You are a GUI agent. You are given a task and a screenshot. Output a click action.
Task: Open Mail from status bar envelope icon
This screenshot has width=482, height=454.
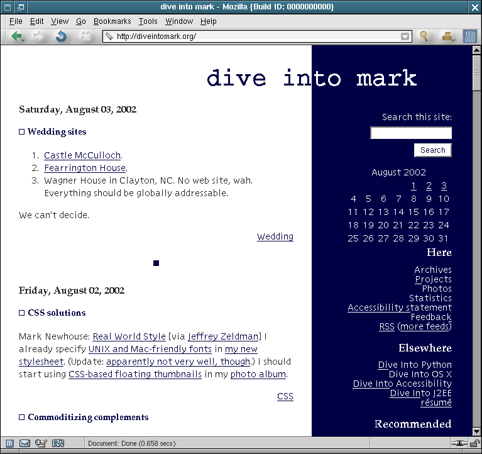[x=25, y=443]
